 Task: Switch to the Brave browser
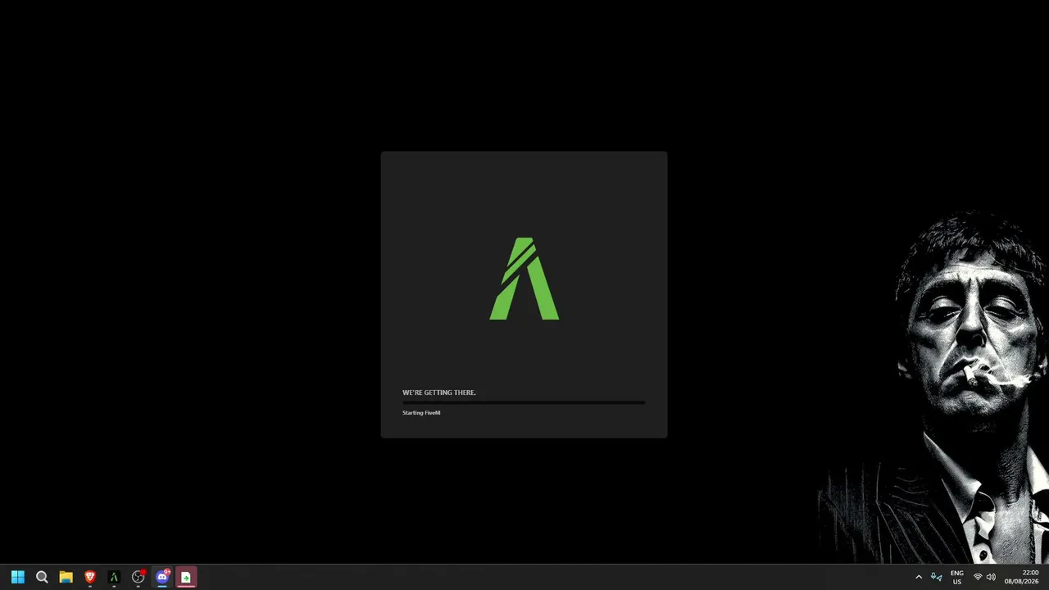pyautogui.click(x=90, y=577)
